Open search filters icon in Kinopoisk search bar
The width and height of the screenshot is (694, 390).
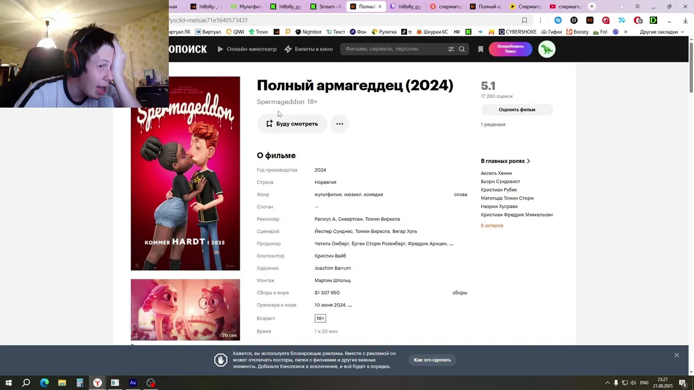[x=451, y=49]
